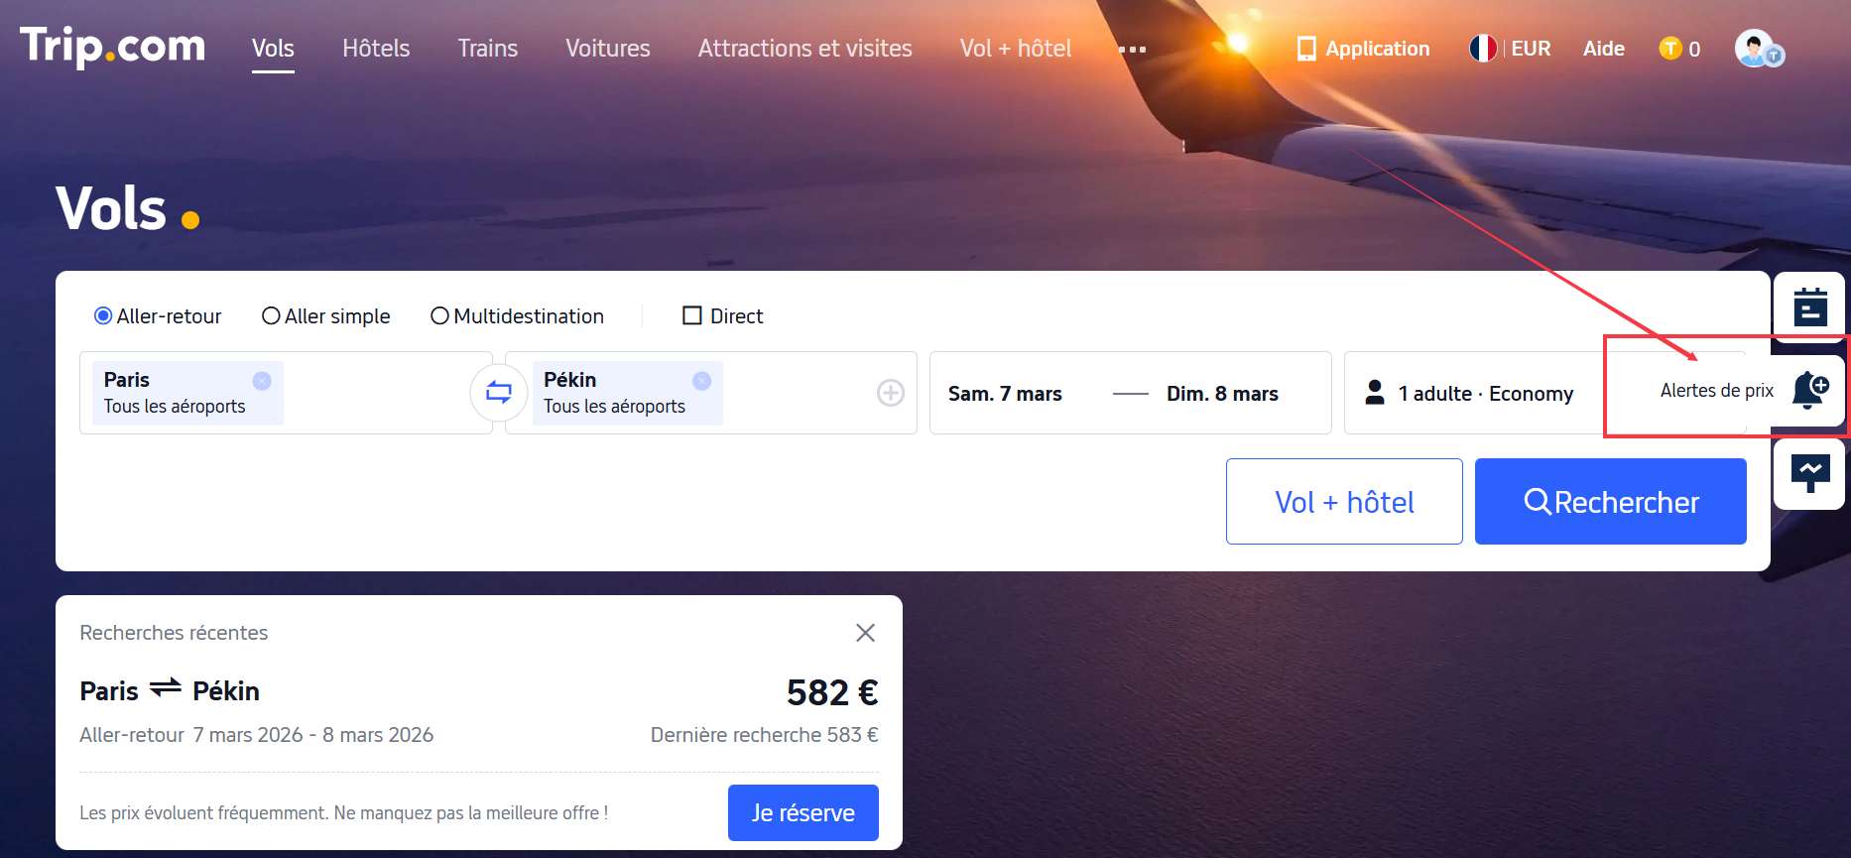Click the swap origin and destination icon
1851x858 pixels.
coord(498,393)
